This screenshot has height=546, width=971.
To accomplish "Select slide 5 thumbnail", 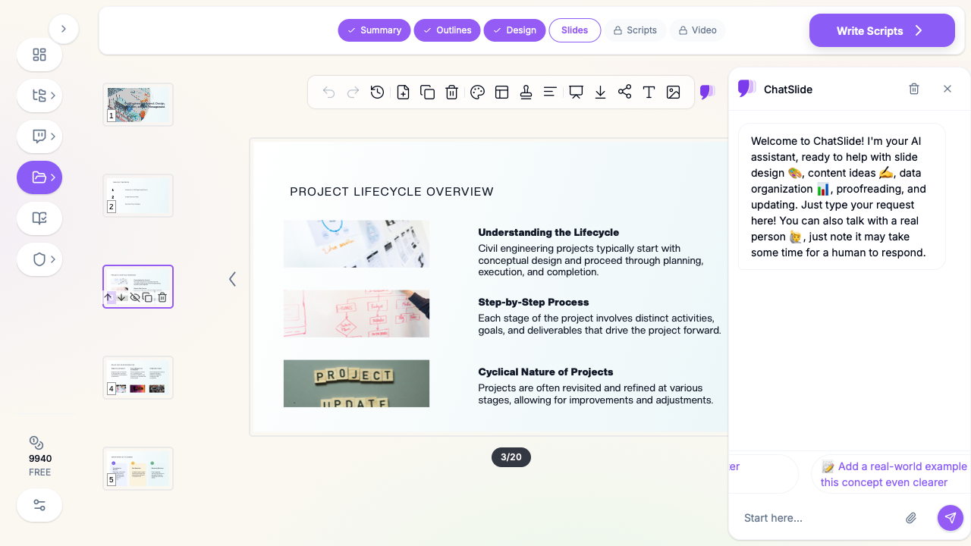I will [x=138, y=469].
